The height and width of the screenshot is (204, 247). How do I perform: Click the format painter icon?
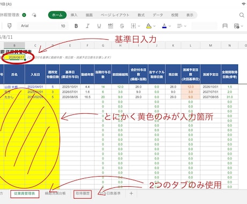click(9, 26)
